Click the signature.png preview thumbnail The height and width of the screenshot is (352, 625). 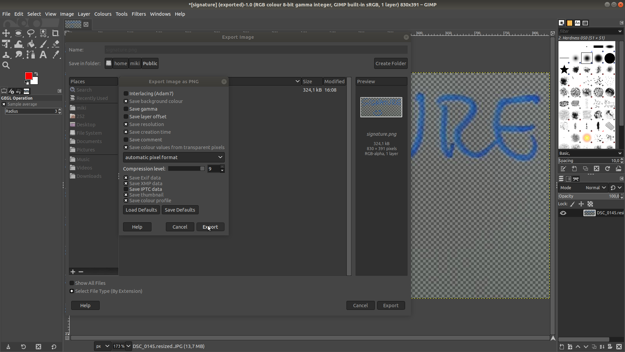pos(381,107)
